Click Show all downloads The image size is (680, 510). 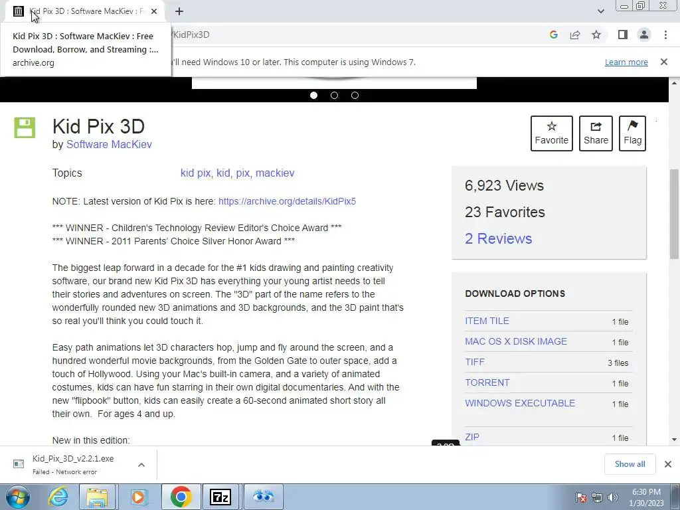pyautogui.click(x=630, y=464)
